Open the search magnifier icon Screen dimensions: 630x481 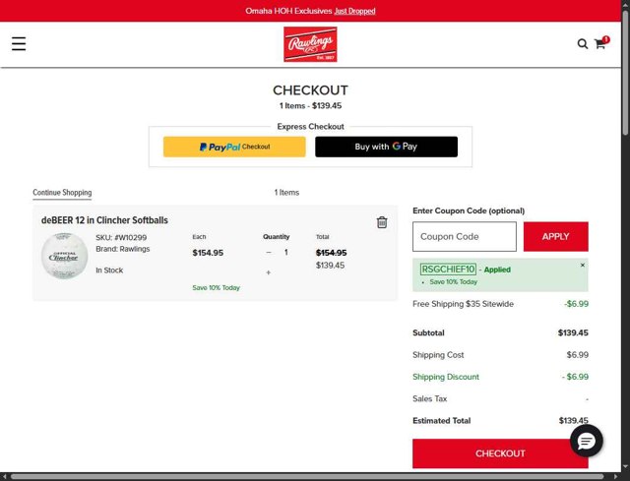point(582,43)
